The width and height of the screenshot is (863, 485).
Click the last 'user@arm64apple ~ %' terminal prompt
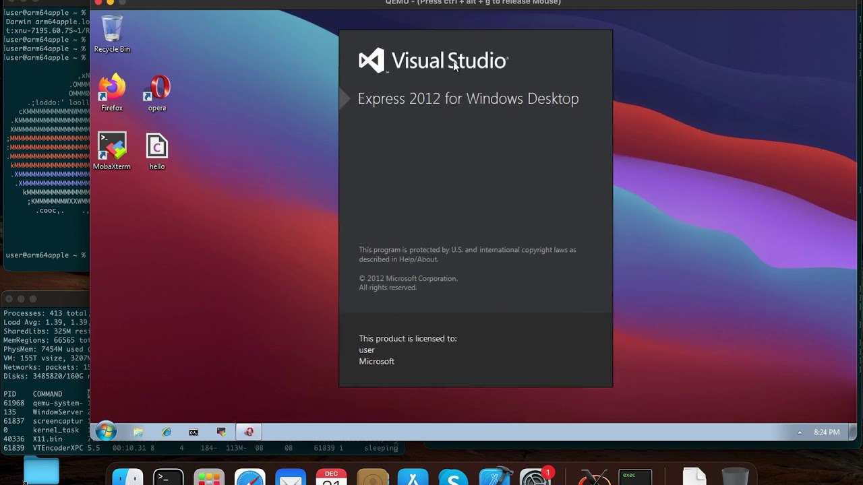point(46,255)
